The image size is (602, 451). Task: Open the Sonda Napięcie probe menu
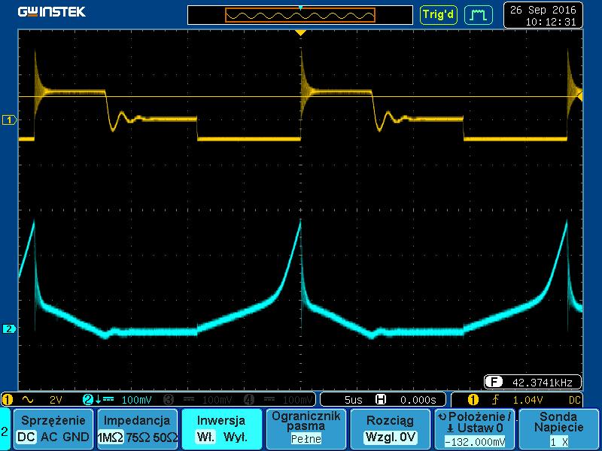coord(559,428)
